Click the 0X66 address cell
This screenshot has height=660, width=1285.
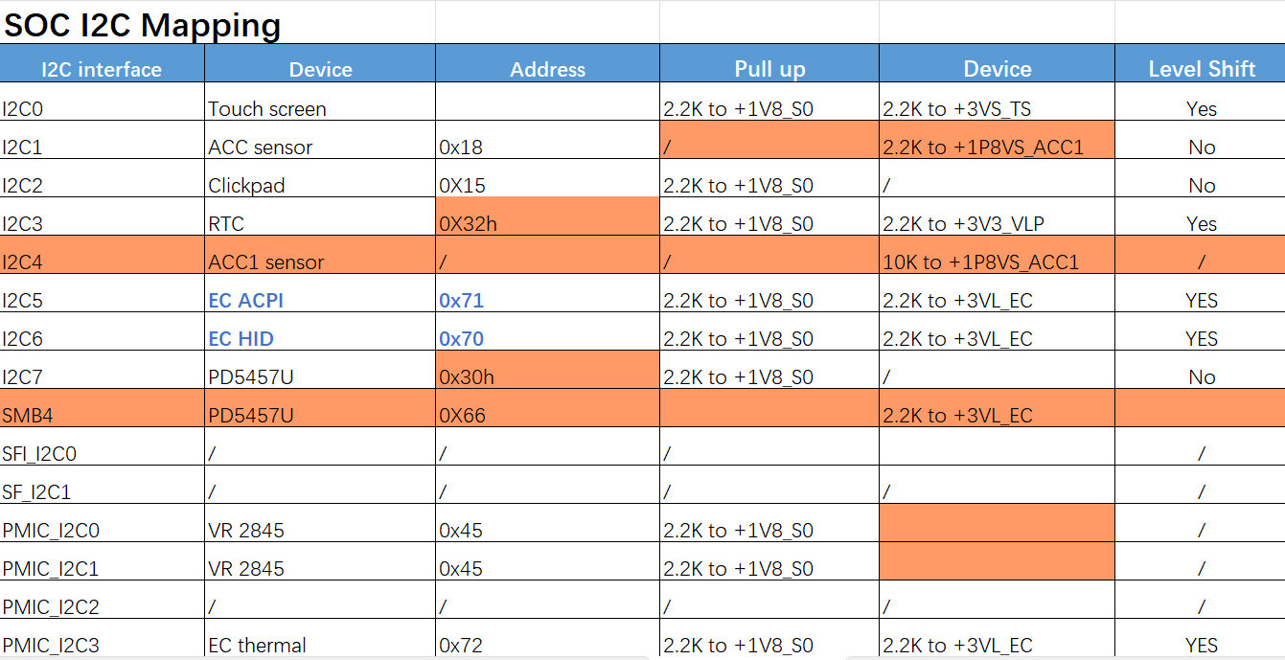(547, 408)
